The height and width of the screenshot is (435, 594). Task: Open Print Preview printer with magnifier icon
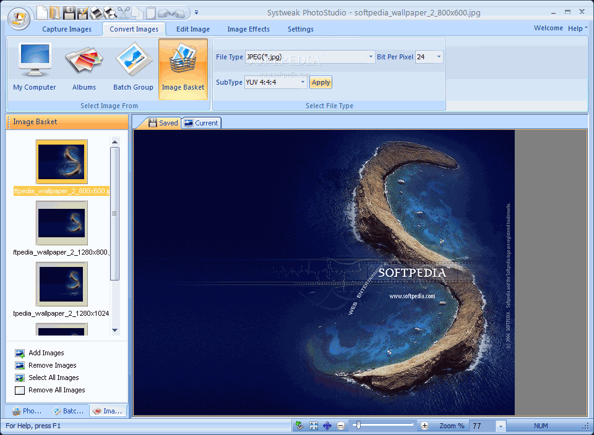(110, 13)
